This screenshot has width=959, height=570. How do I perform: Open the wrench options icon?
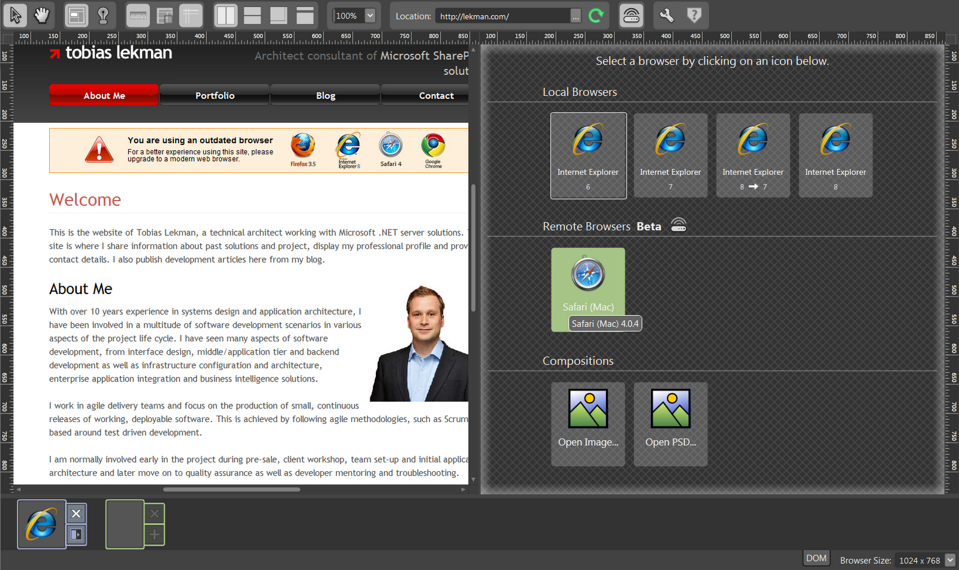[x=667, y=16]
